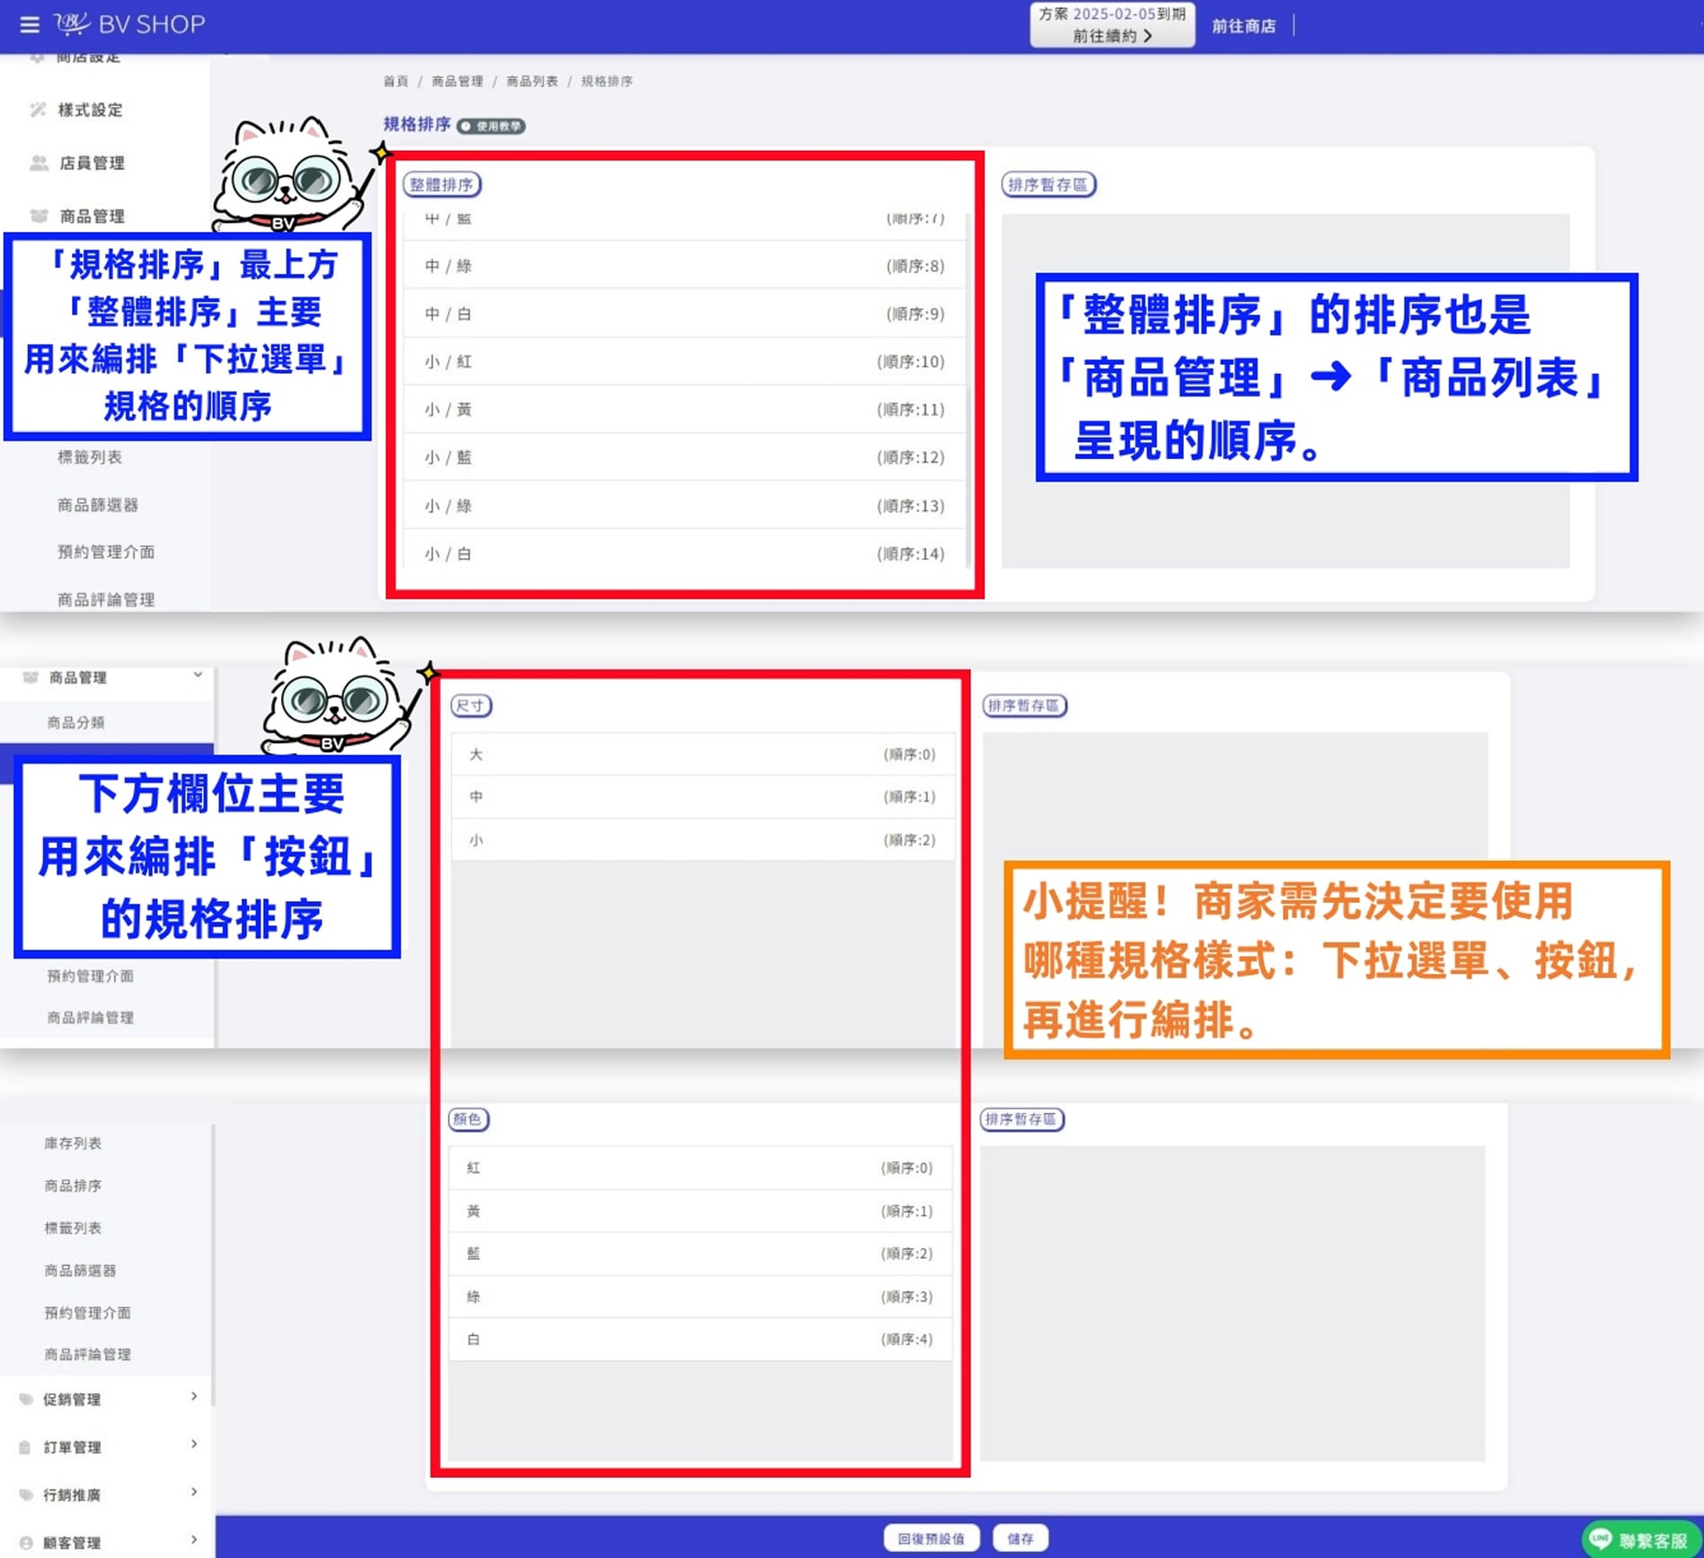This screenshot has height=1558, width=1704.
Task: Click the 訂單管理 clipboard icon
Action: [26, 1447]
